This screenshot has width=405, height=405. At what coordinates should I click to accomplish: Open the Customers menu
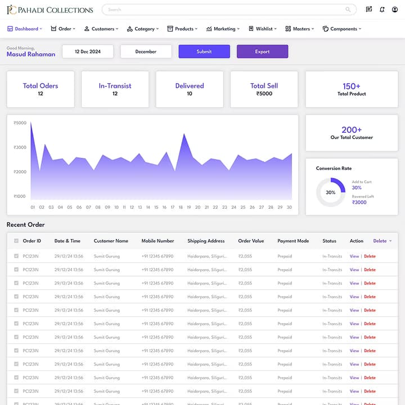click(102, 29)
